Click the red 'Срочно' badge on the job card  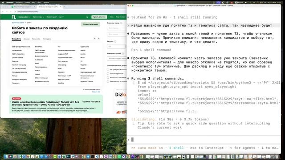pos(16,99)
